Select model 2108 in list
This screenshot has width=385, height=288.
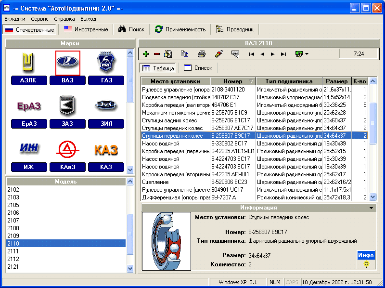[13, 228]
